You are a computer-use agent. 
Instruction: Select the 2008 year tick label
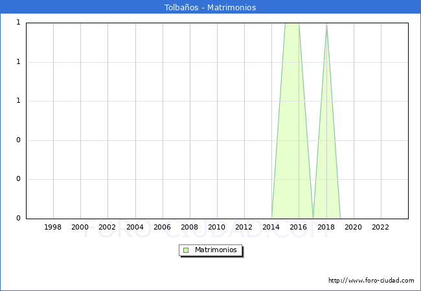pos(189,228)
